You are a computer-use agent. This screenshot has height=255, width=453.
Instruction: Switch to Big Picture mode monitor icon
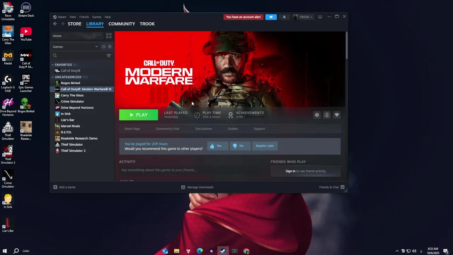[320, 17]
